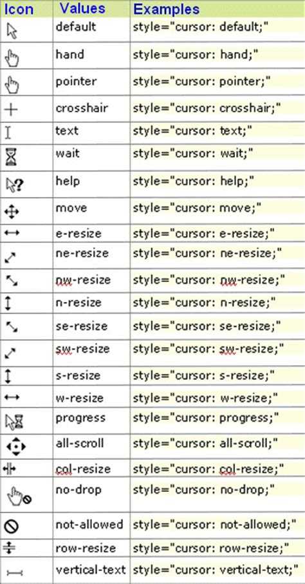Click the Icon column header

(x=19, y=9)
